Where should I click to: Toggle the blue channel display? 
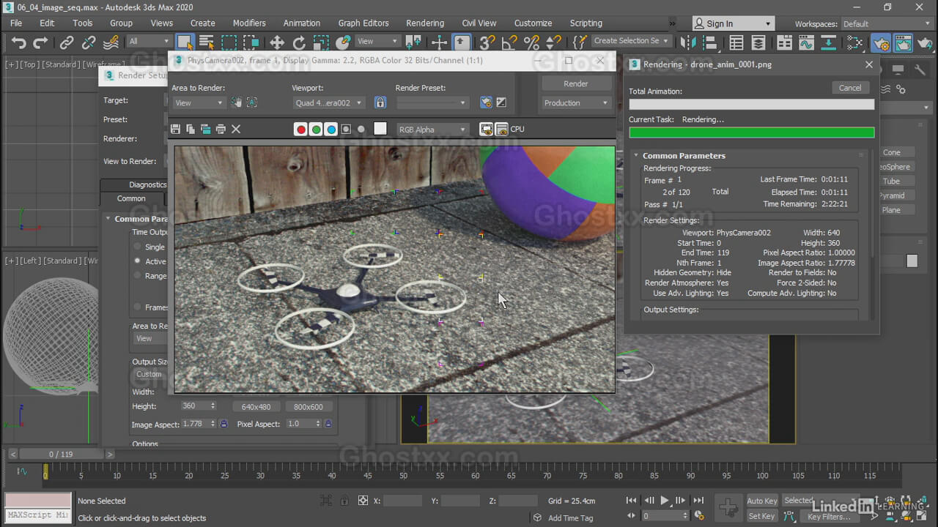(331, 130)
